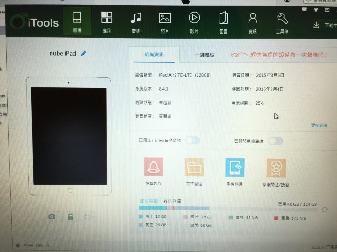The width and height of the screenshot is (337, 252).
Task: Select the 設備資訊 tab
Action: point(154,55)
